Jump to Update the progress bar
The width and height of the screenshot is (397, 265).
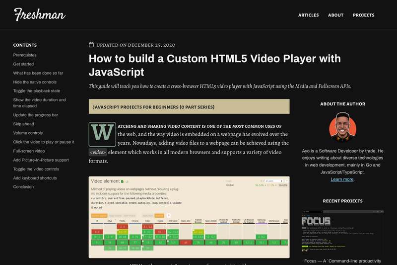35,115
